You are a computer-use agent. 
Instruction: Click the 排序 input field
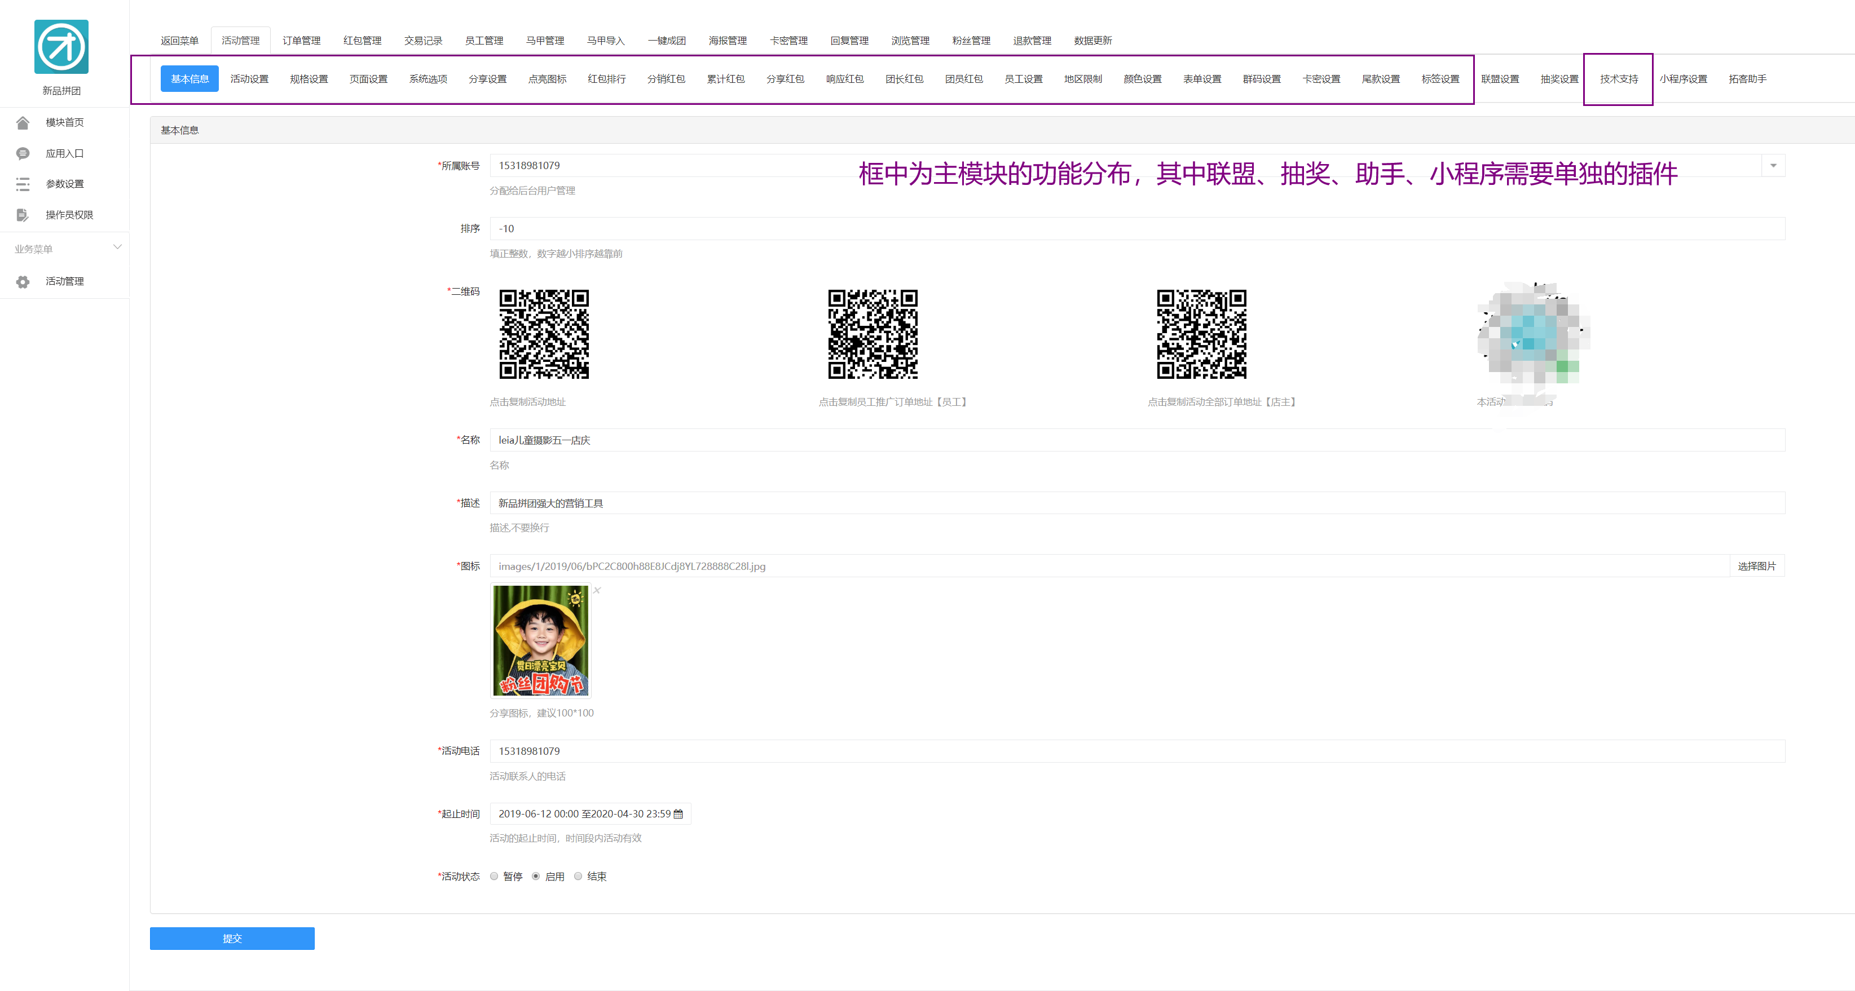[1137, 229]
